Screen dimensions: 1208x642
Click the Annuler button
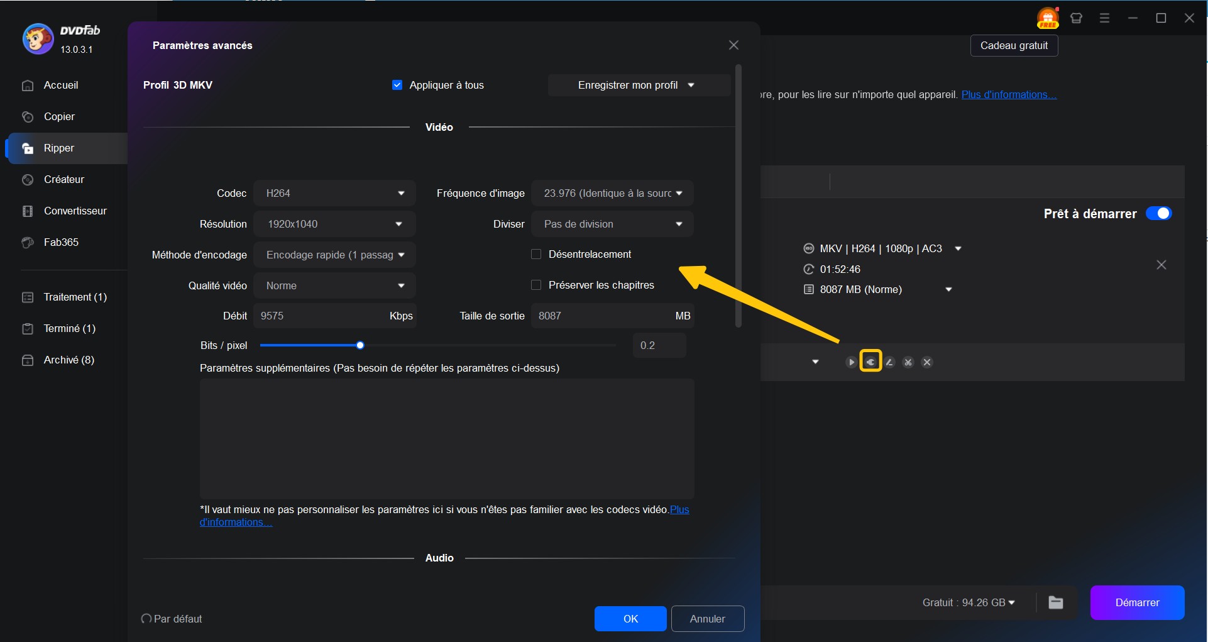point(708,619)
